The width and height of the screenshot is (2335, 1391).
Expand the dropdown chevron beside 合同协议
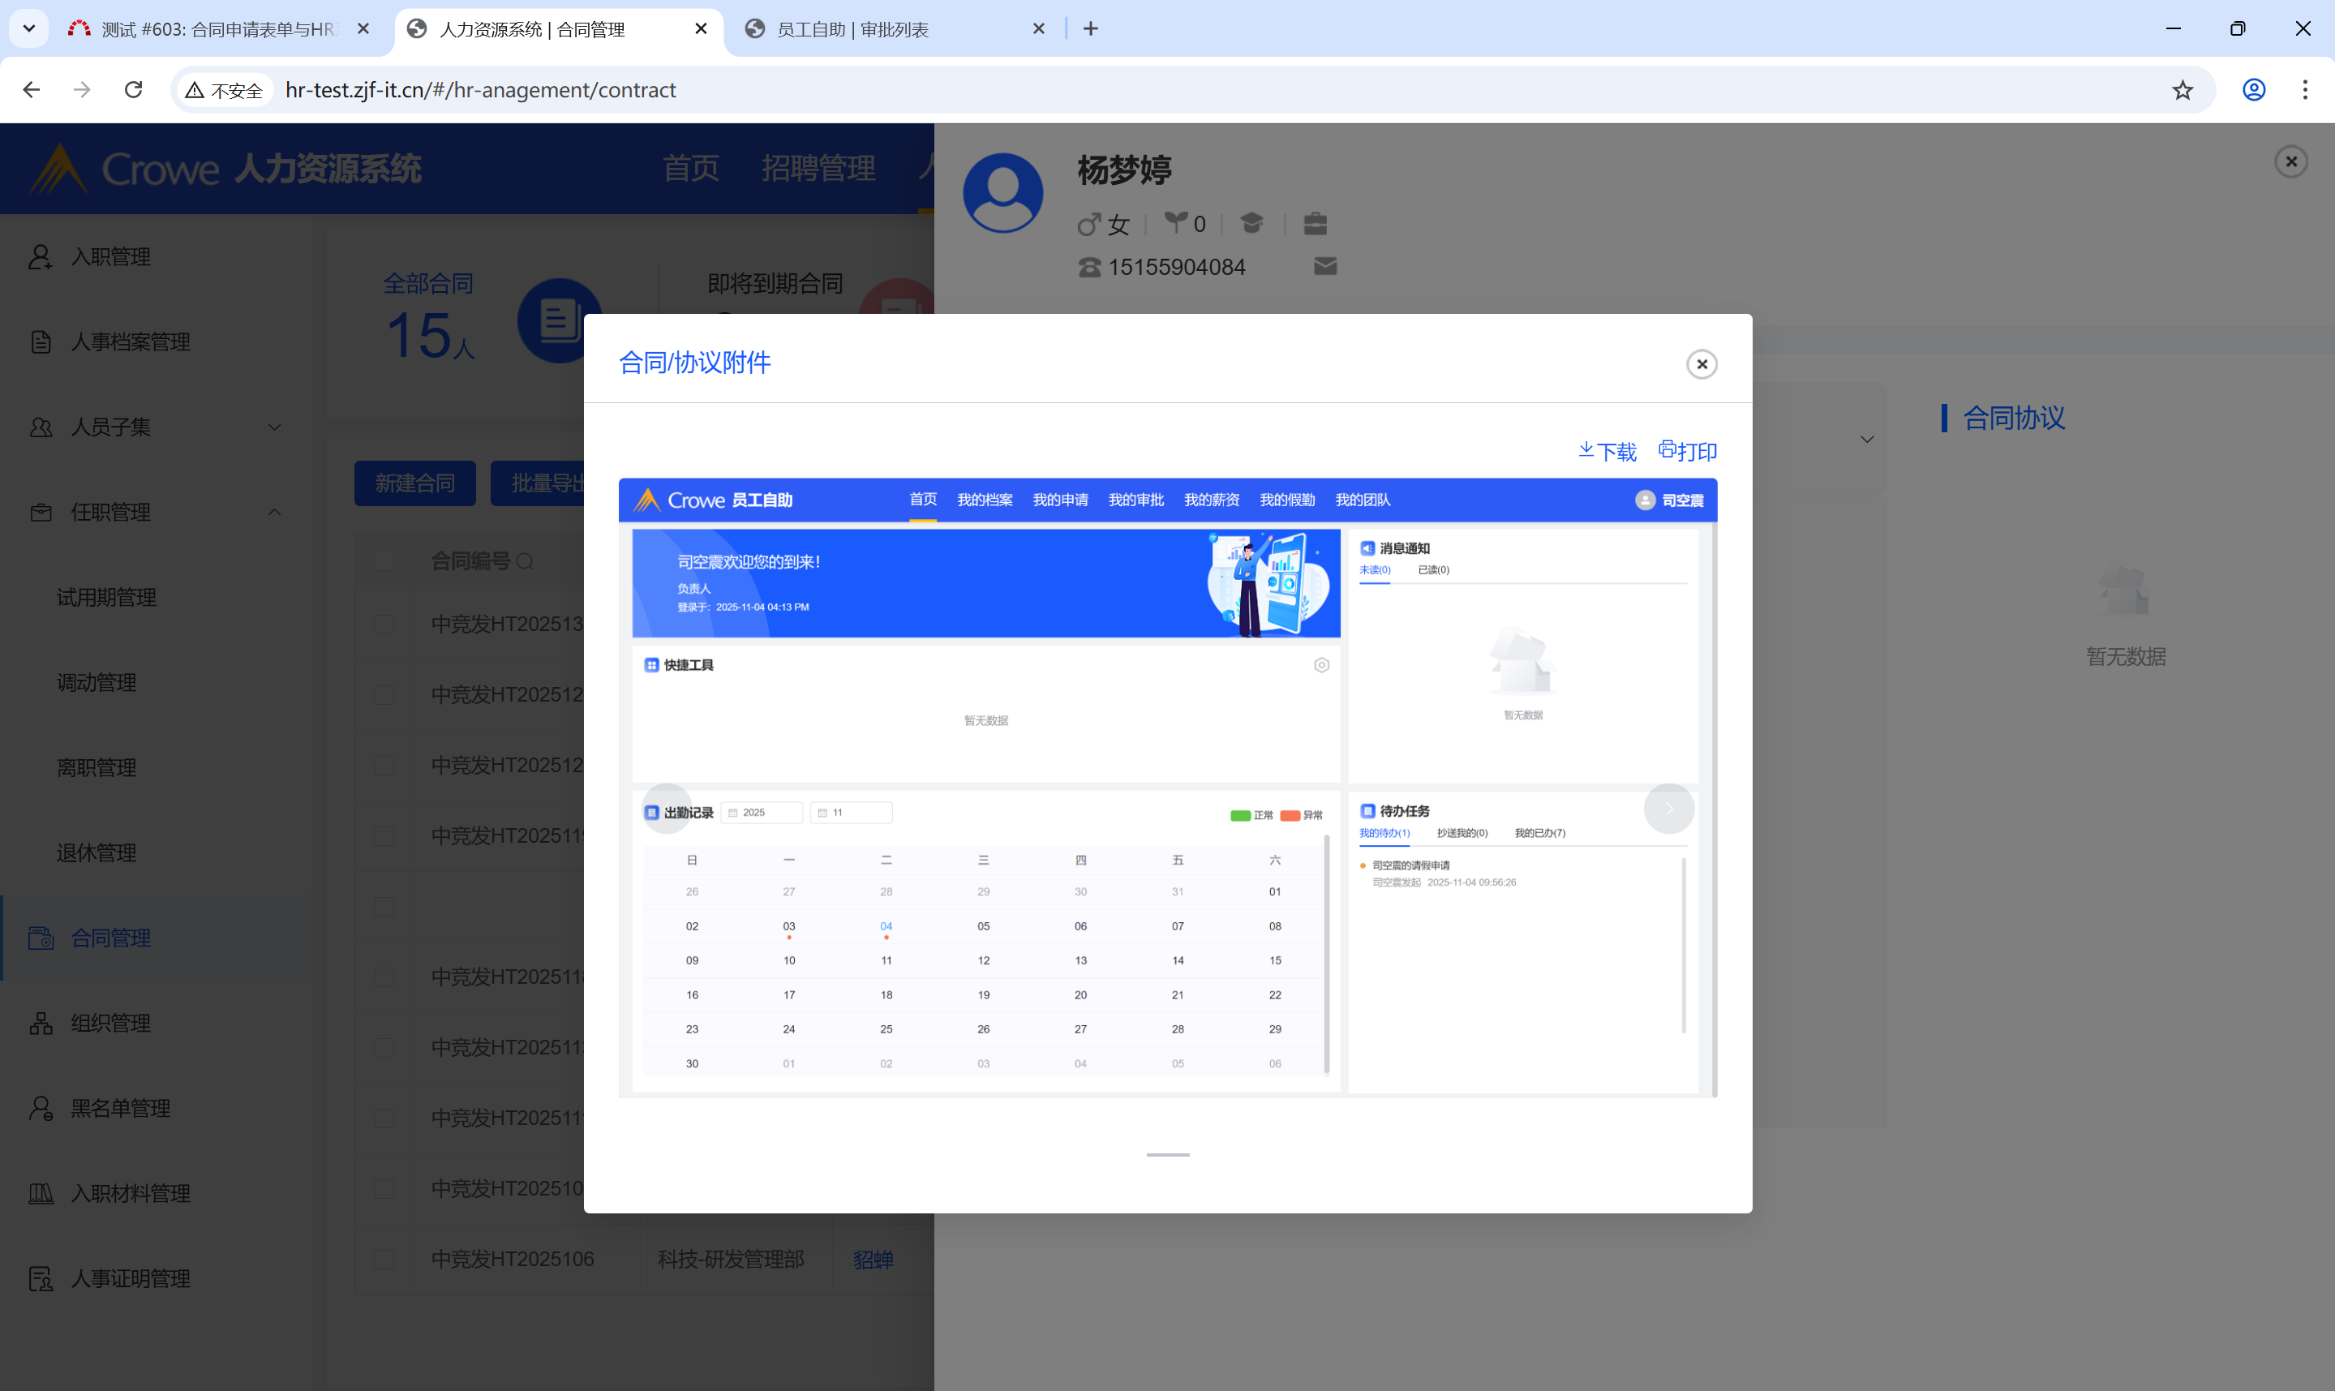(1866, 440)
